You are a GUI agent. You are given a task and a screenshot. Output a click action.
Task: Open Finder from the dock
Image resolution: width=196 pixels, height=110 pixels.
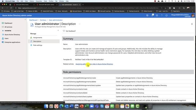coord(46,106)
